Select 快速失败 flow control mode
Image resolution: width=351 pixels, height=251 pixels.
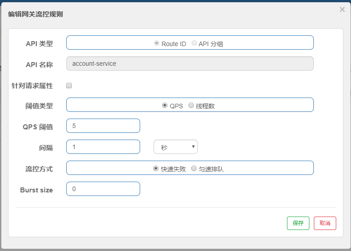(x=156, y=168)
